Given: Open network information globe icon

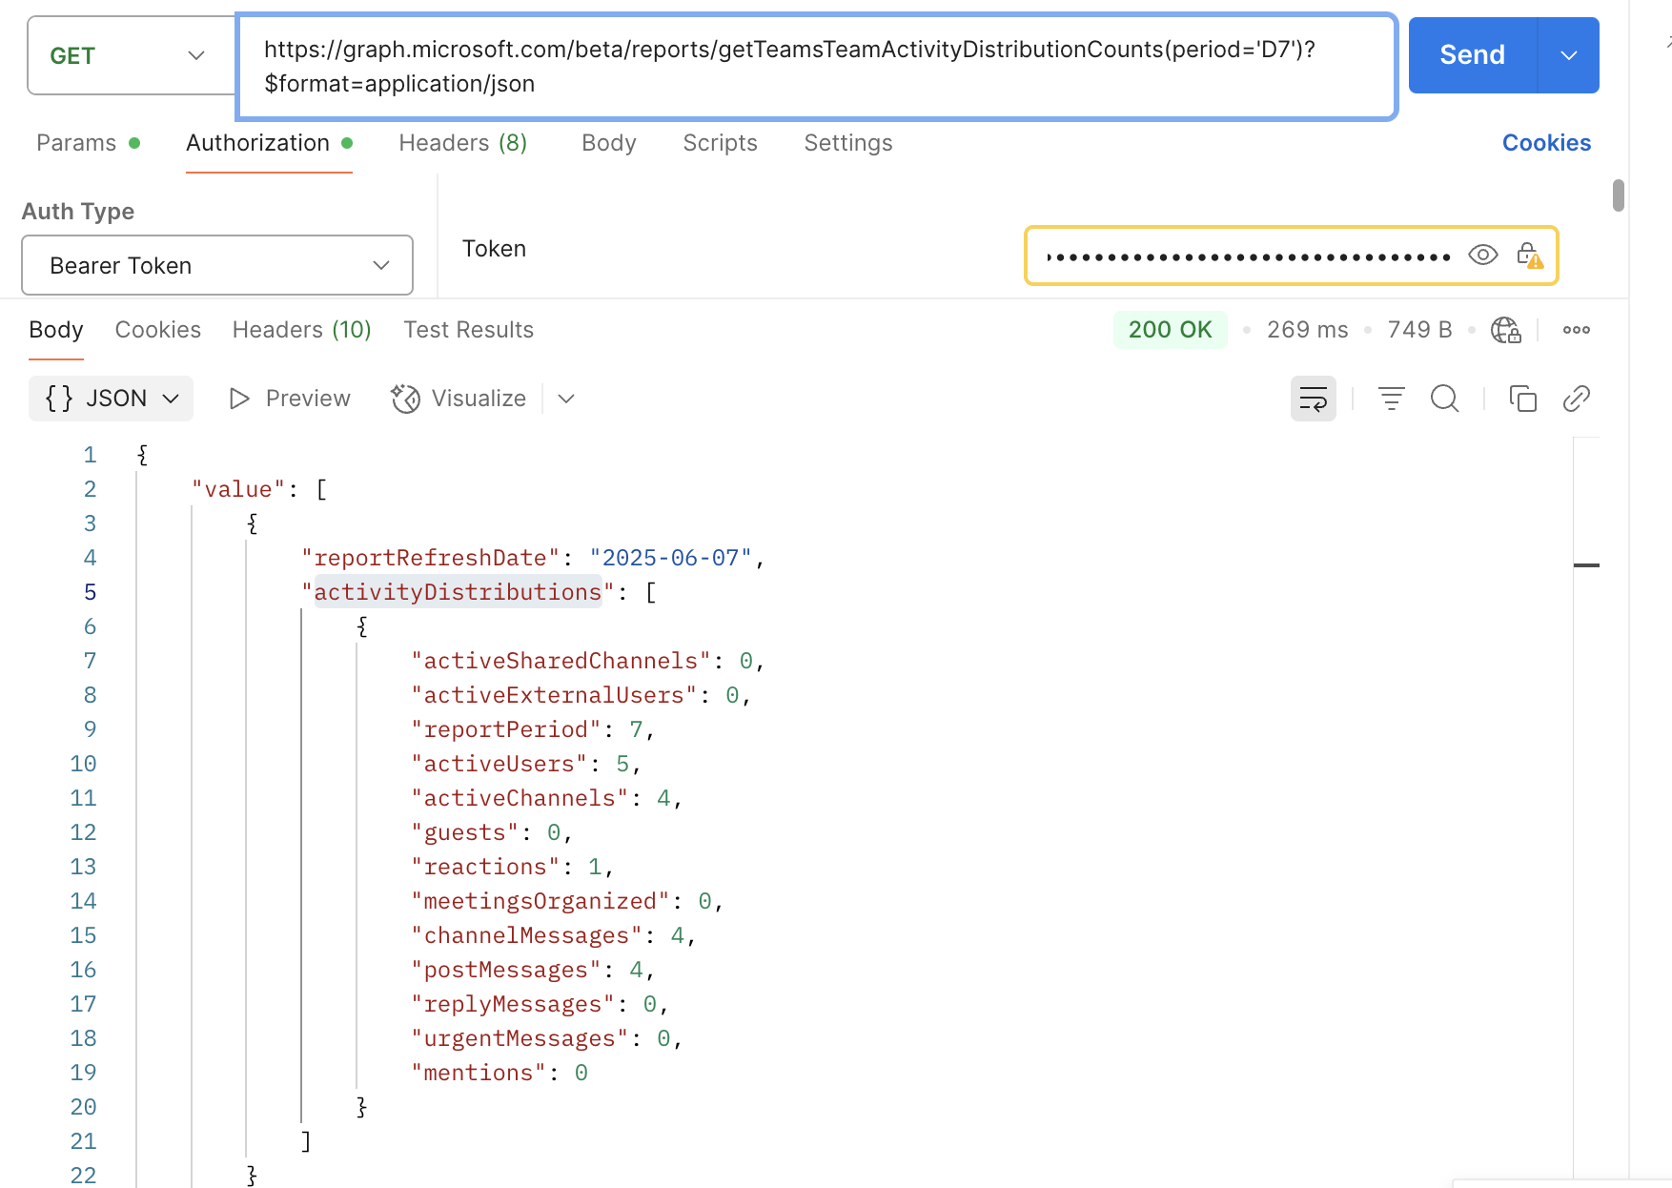Looking at the screenshot, I should coord(1506,330).
